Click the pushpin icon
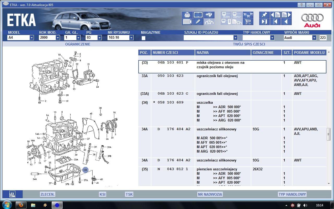The height and width of the screenshot is (209, 334). click(264, 15)
